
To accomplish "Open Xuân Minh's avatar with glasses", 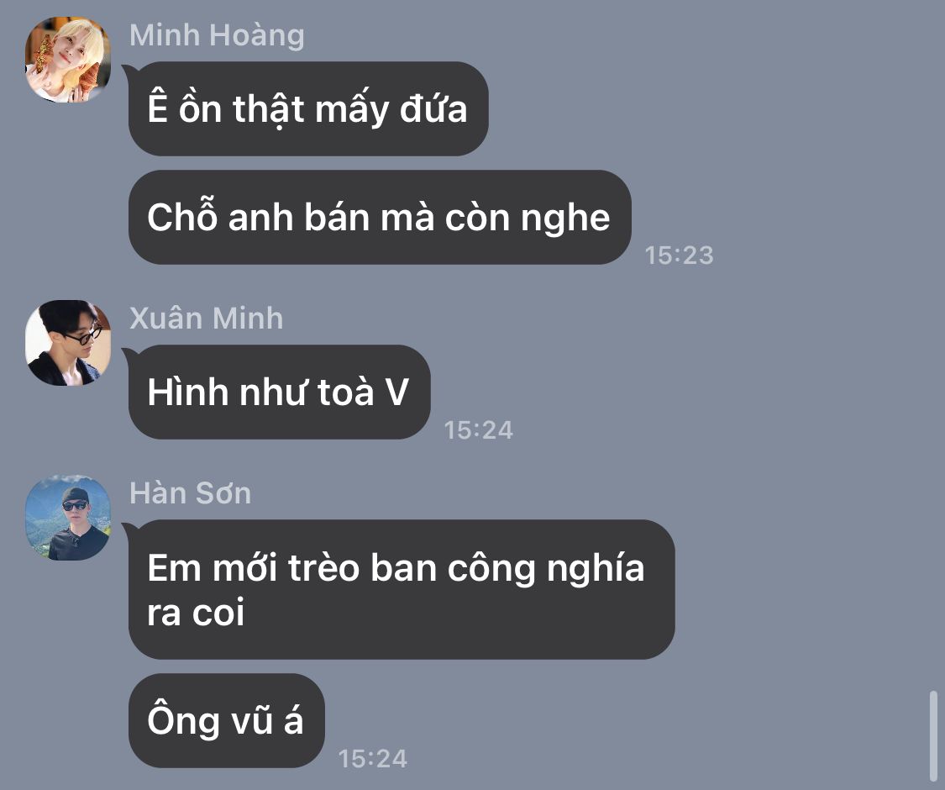I will coord(67,343).
